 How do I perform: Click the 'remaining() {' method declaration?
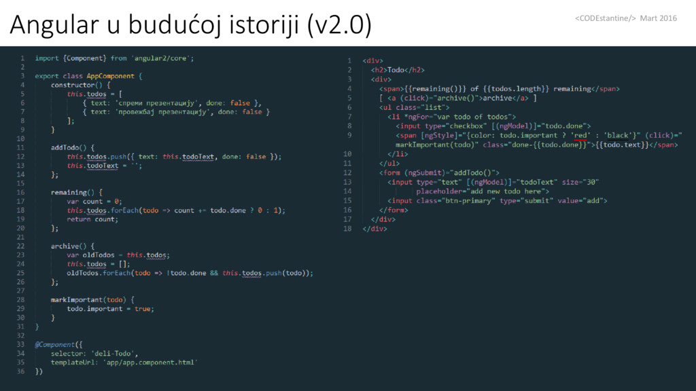(x=76, y=192)
